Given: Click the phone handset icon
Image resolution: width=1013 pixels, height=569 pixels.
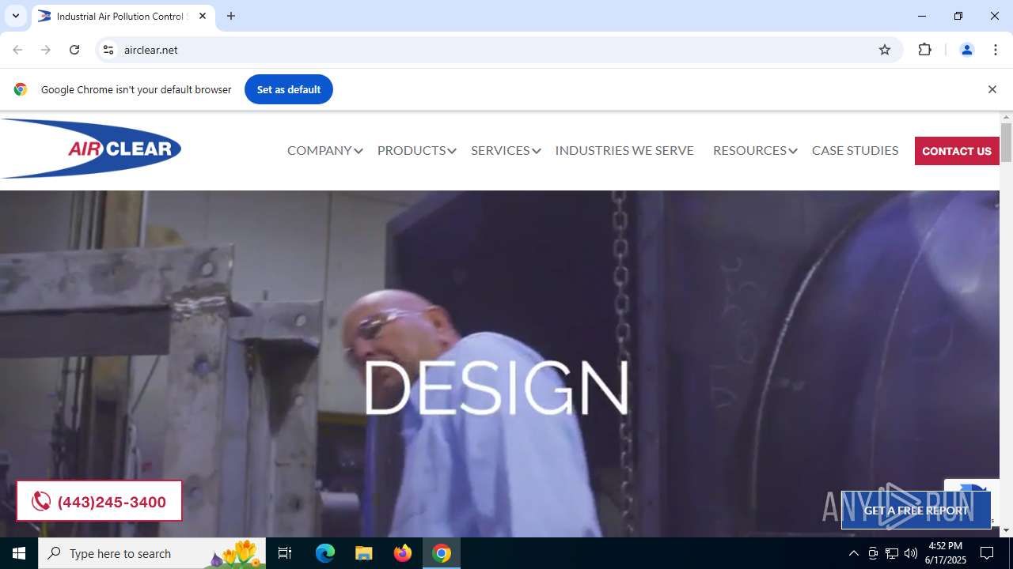Looking at the screenshot, I should (41, 501).
